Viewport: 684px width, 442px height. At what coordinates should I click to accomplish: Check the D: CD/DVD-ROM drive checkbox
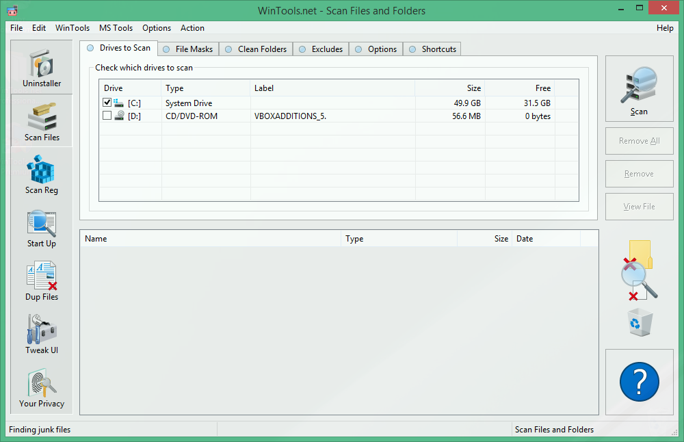(107, 115)
